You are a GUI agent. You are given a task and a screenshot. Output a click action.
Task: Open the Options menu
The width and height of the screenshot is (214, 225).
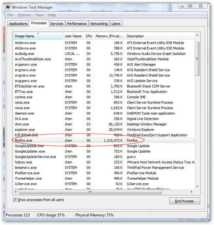tap(24, 15)
